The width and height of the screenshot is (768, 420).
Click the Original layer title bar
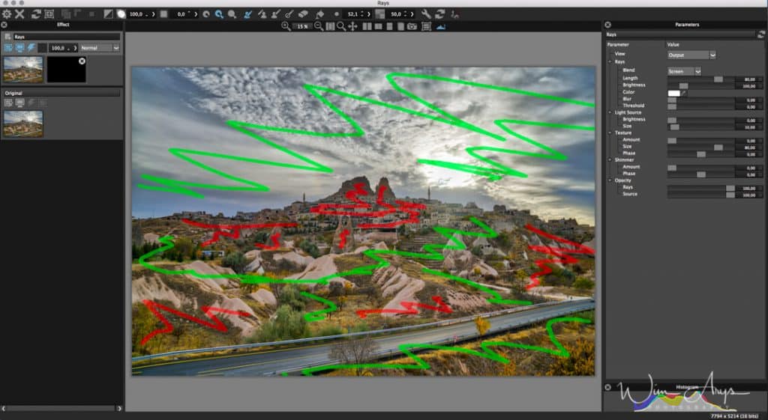pyautogui.click(x=61, y=93)
